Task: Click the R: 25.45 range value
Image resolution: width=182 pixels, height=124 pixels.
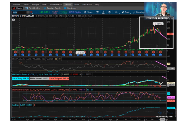Action: [x=89, y=16]
